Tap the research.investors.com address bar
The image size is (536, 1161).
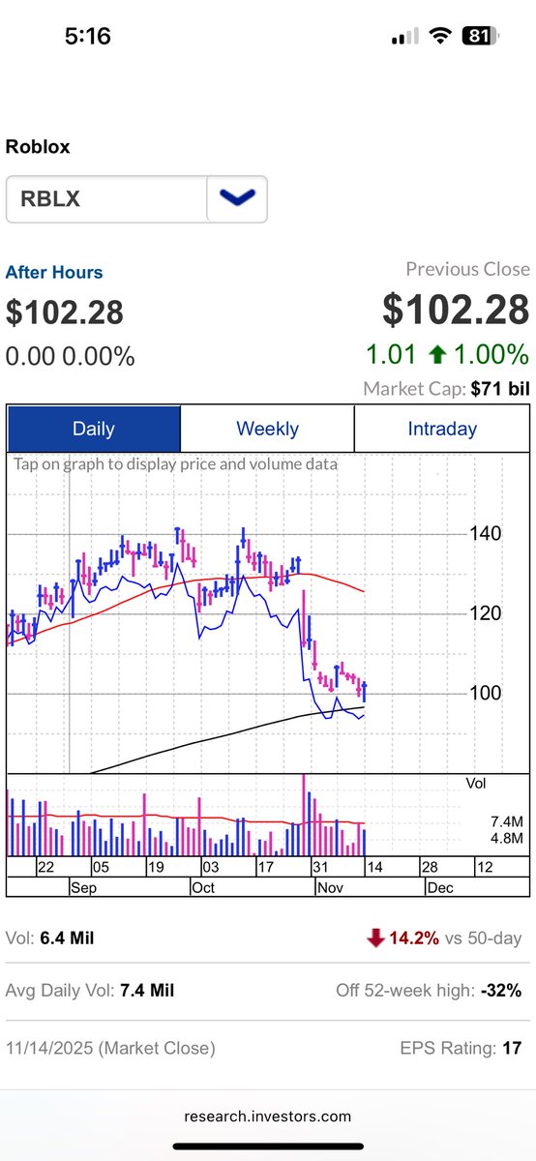(x=268, y=1116)
